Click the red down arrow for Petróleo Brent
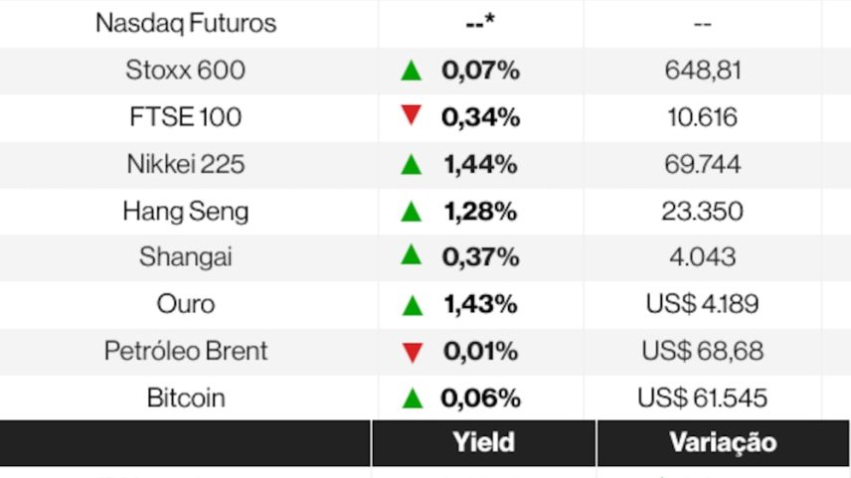The image size is (851, 478). point(412,352)
